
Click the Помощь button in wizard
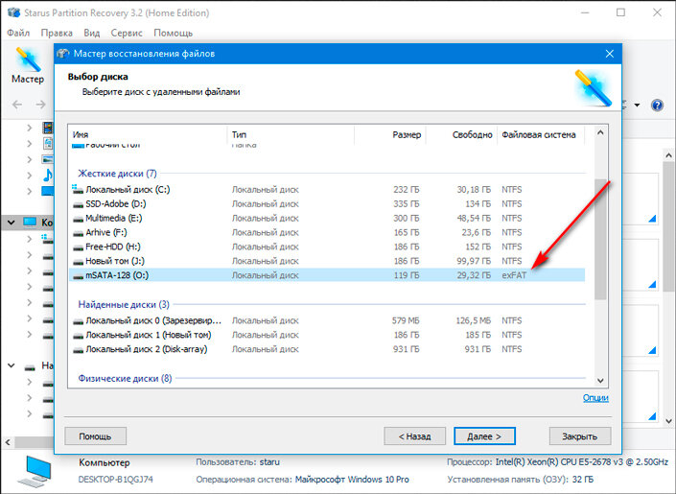click(95, 436)
